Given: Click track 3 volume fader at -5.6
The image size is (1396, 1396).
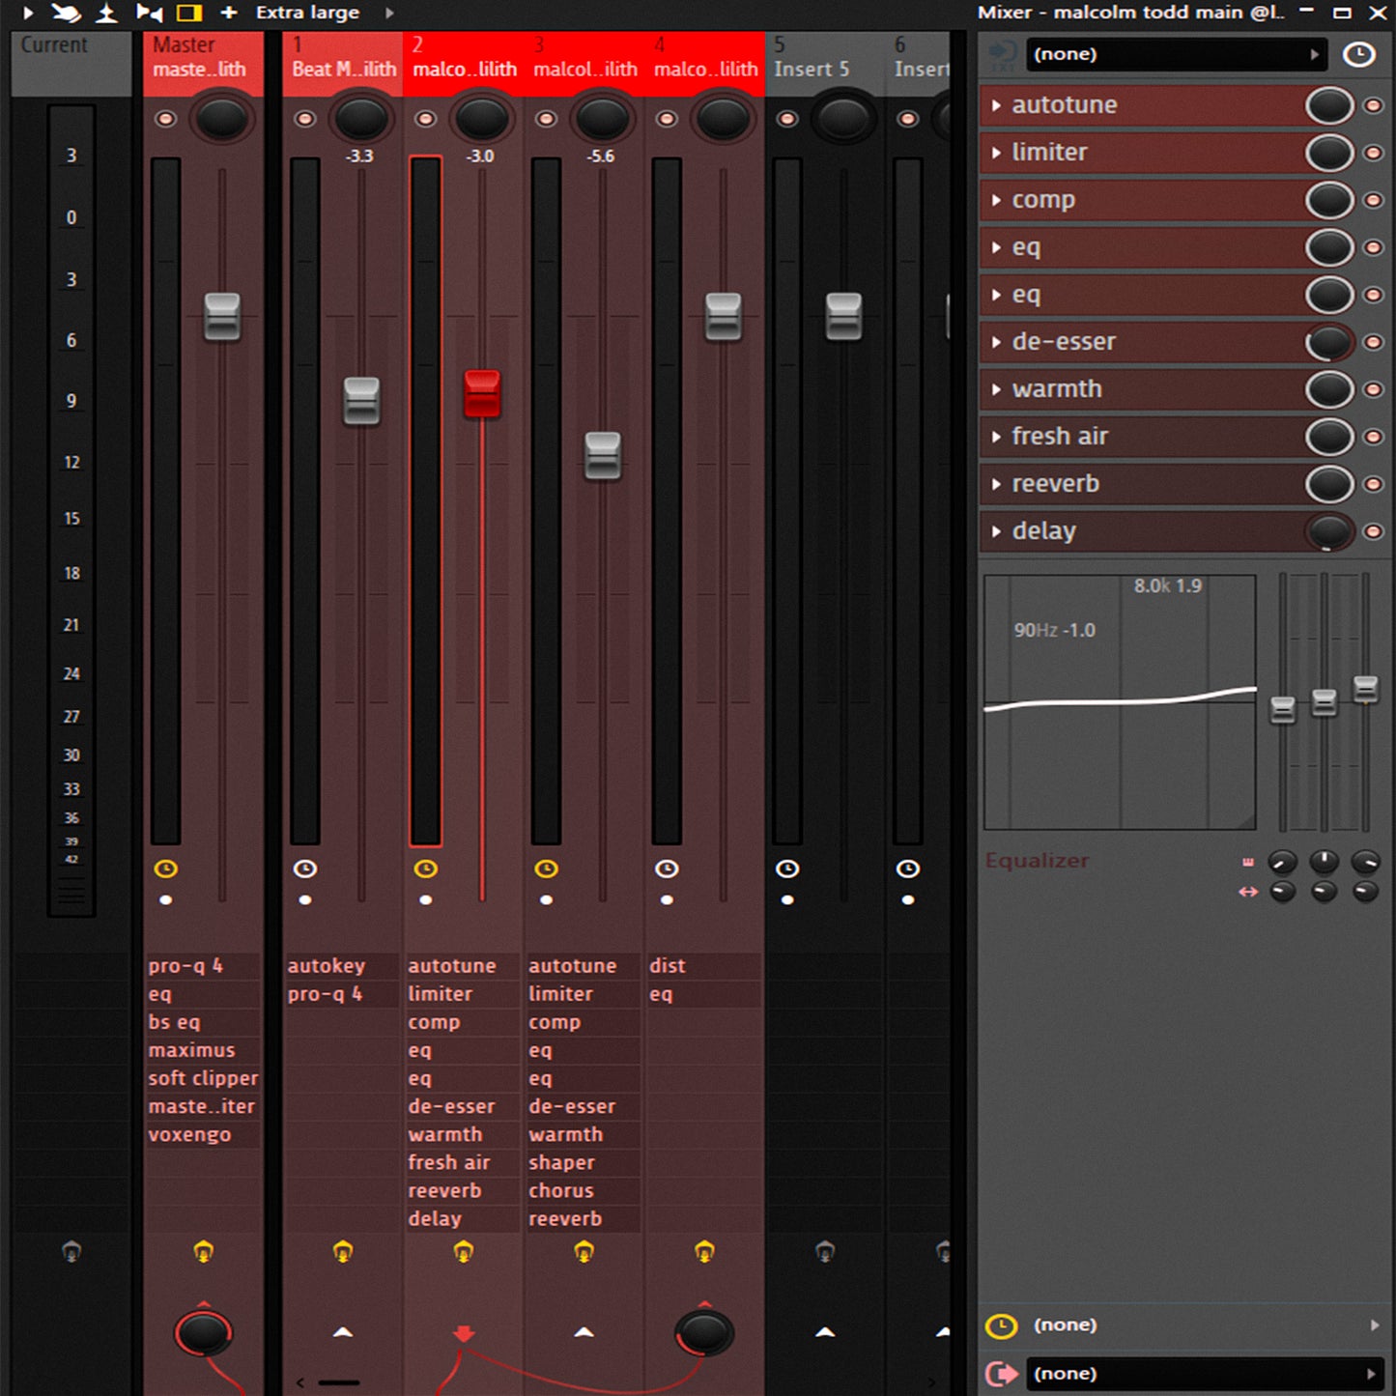Looking at the screenshot, I should click(603, 455).
